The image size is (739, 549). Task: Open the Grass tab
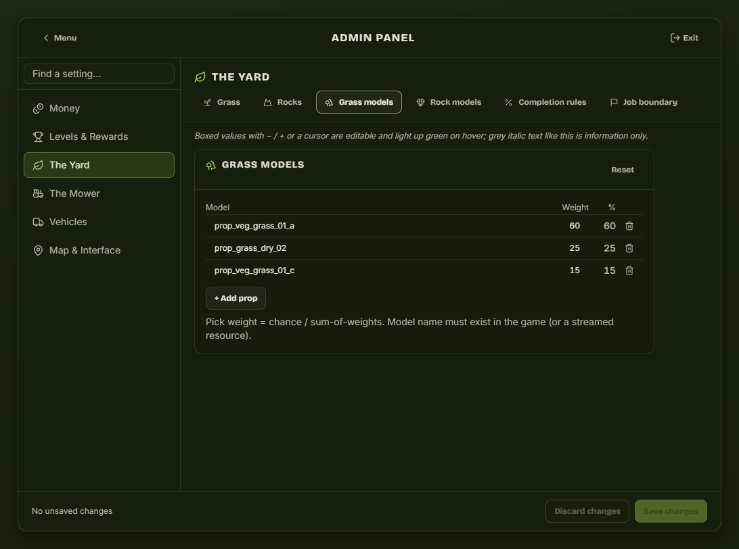coord(222,102)
